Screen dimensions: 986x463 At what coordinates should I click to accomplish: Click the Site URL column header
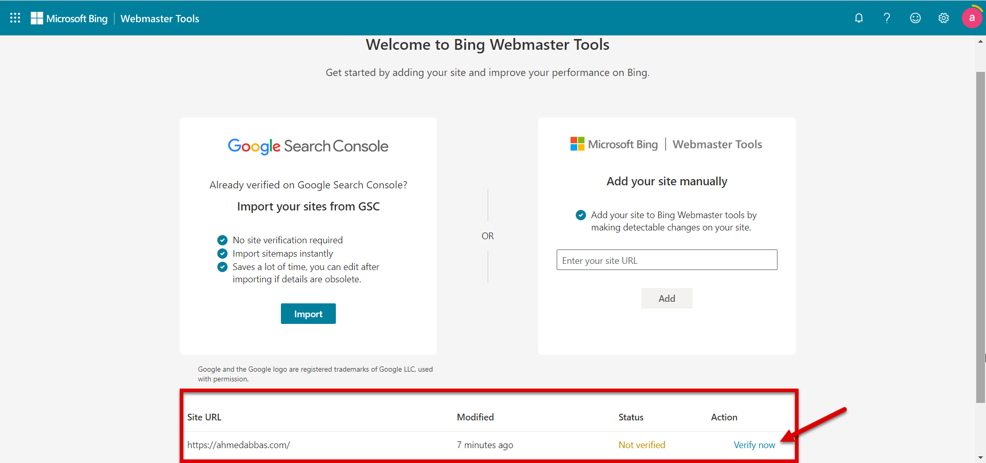pos(204,417)
